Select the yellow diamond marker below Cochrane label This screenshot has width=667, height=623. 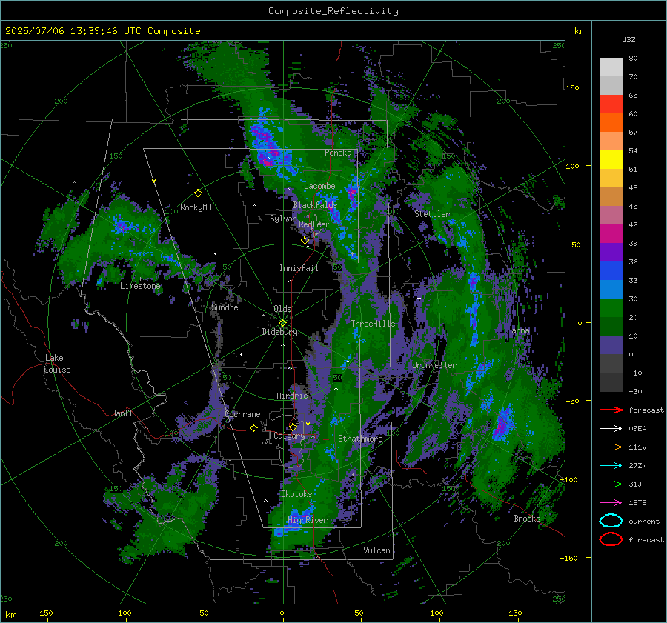[254, 428]
